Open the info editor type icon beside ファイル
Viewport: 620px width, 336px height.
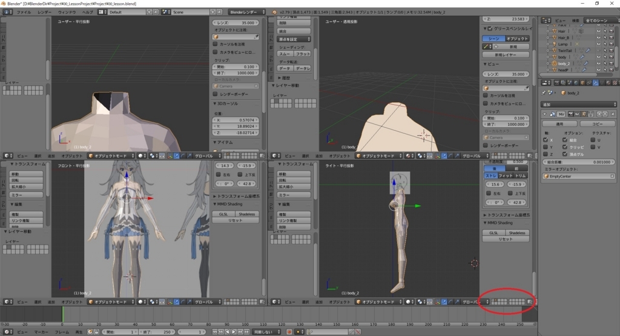pos(7,12)
